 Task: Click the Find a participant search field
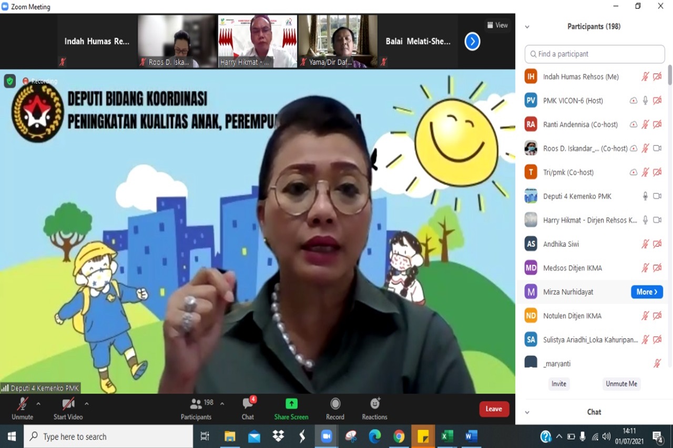click(x=595, y=54)
